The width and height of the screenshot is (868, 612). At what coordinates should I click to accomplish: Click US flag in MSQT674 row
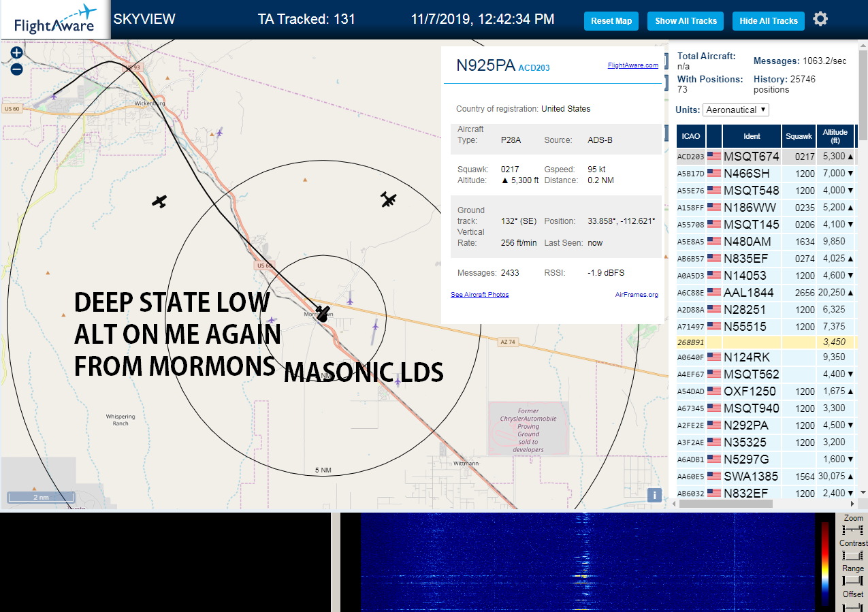pos(714,157)
